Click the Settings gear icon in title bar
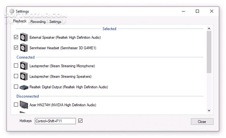The height and width of the screenshot is (138, 226). point(12,11)
